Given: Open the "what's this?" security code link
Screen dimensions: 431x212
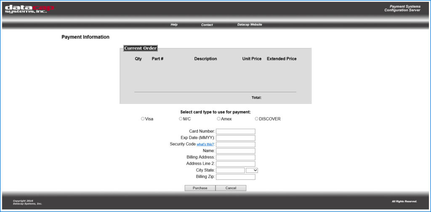Looking at the screenshot, I should [205, 144].
